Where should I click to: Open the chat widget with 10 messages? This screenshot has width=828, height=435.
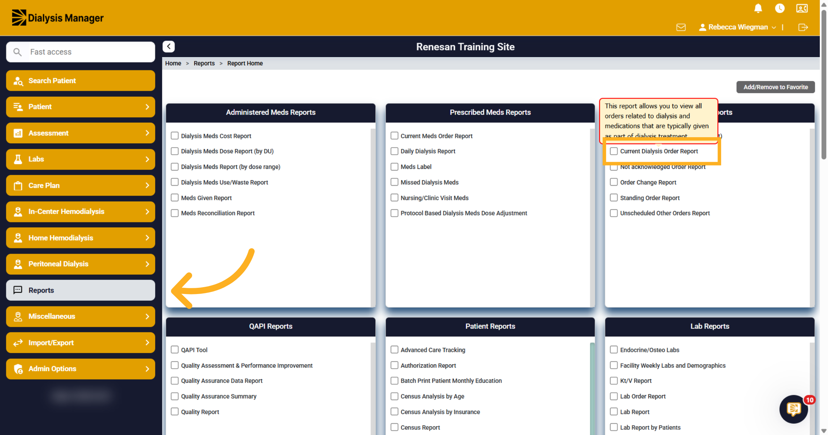[794, 409]
